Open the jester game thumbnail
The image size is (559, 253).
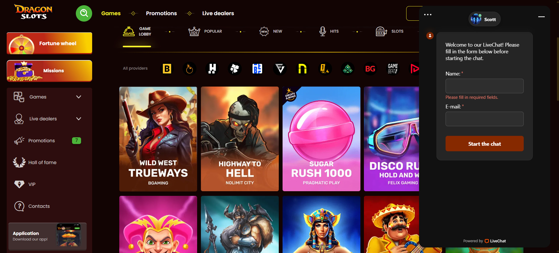tap(158, 224)
